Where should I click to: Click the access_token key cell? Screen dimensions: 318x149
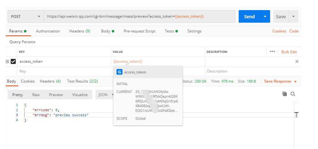coord(64,61)
